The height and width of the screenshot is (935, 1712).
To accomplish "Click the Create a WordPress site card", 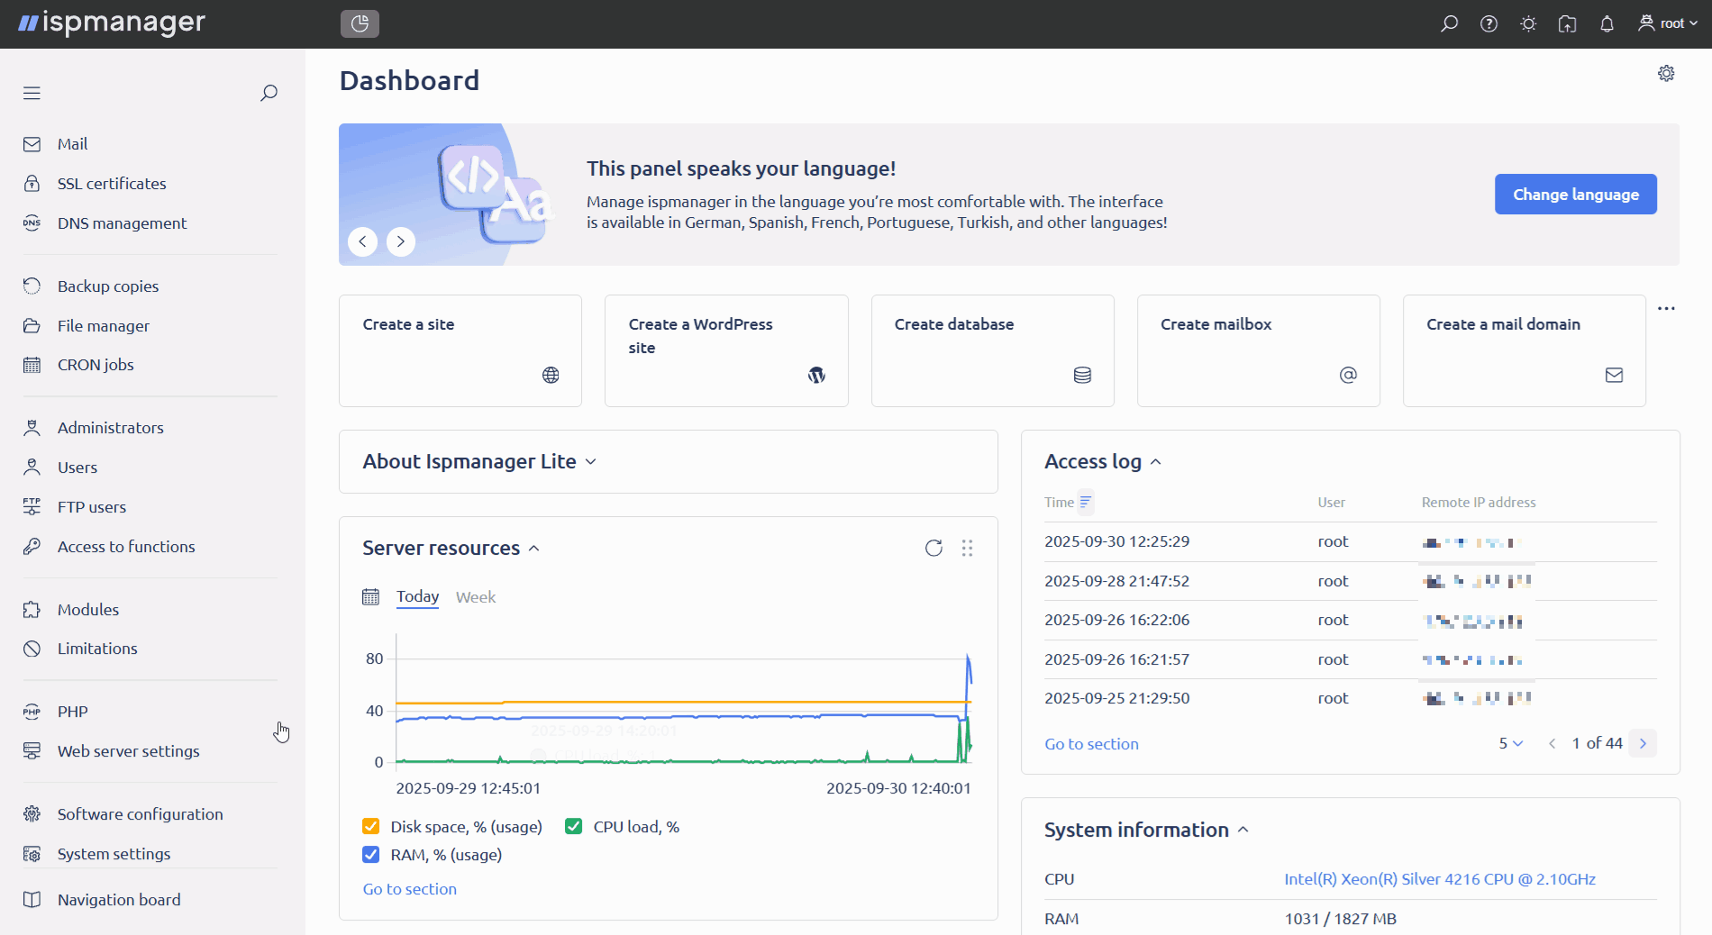I will click(x=726, y=351).
